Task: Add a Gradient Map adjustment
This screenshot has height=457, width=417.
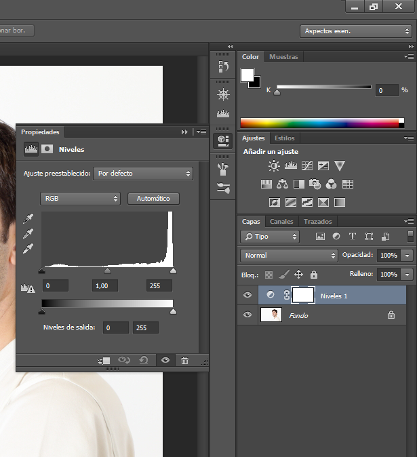Action: tap(340, 202)
